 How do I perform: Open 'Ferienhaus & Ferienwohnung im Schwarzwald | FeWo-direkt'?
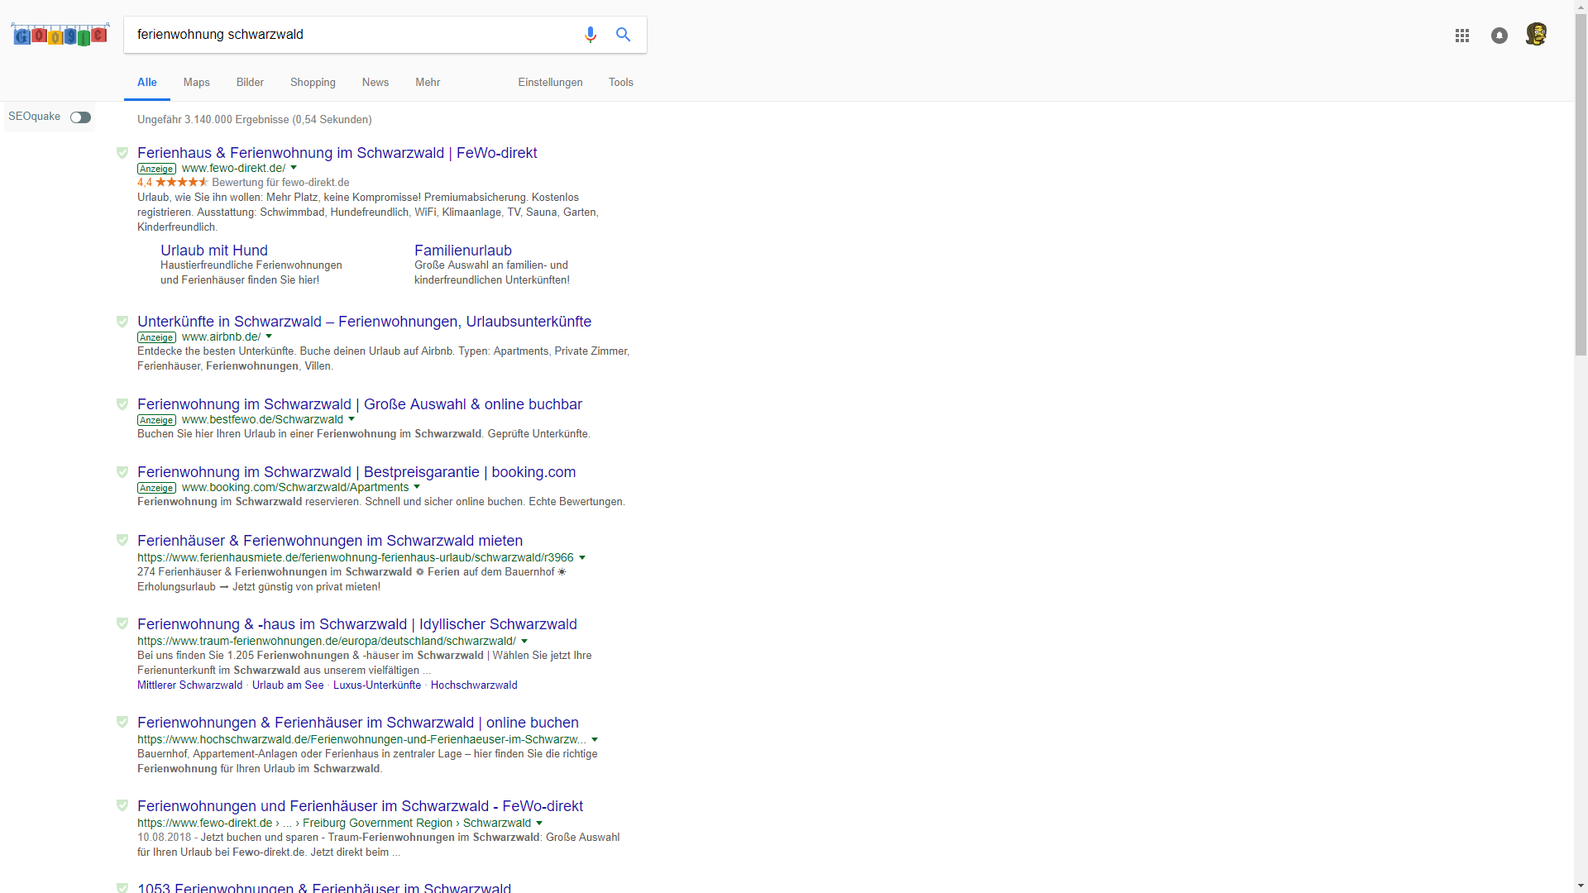pos(337,153)
